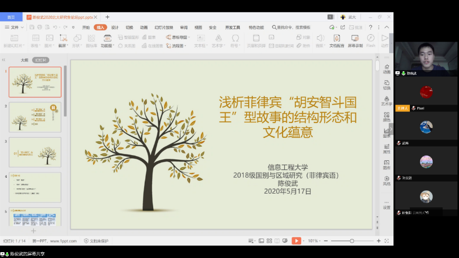Open the 切换 transition side panel
The width and height of the screenshot is (459, 258).
tap(387, 84)
